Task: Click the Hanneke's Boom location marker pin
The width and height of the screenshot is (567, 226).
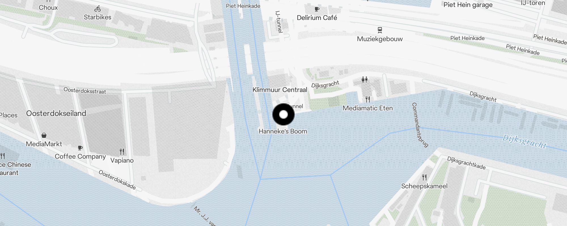Action: 283,114
